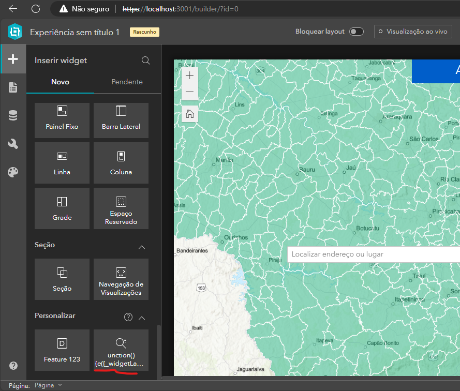Switch to the Pendente tab

click(x=127, y=82)
